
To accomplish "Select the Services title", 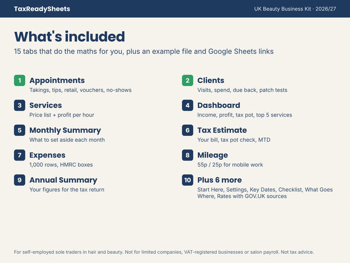I will [x=45, y=105].
